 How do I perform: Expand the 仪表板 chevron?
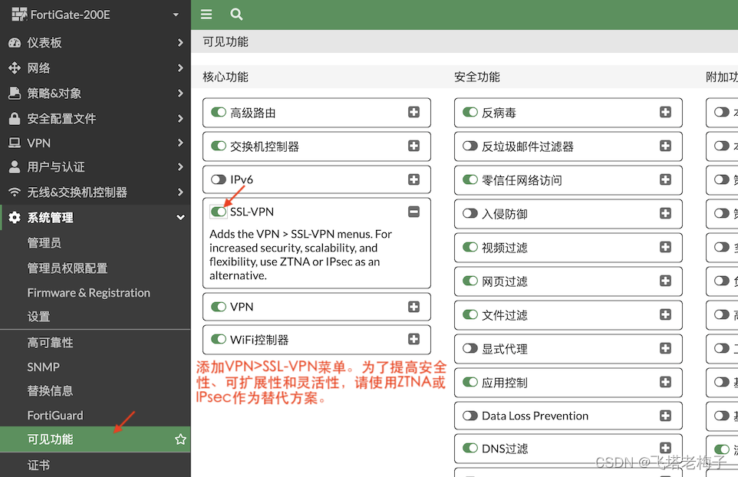click(x=180, y=43)
